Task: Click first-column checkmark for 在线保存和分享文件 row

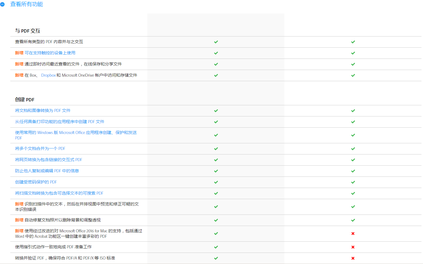Action: point(216,64)
